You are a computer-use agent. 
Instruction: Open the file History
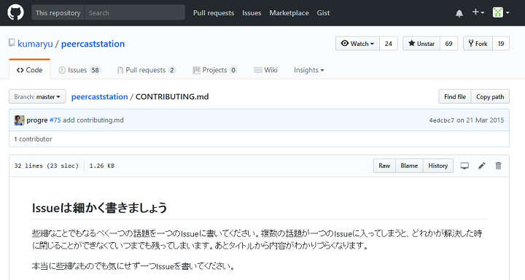pyautogui.click(x=438, y=166)
